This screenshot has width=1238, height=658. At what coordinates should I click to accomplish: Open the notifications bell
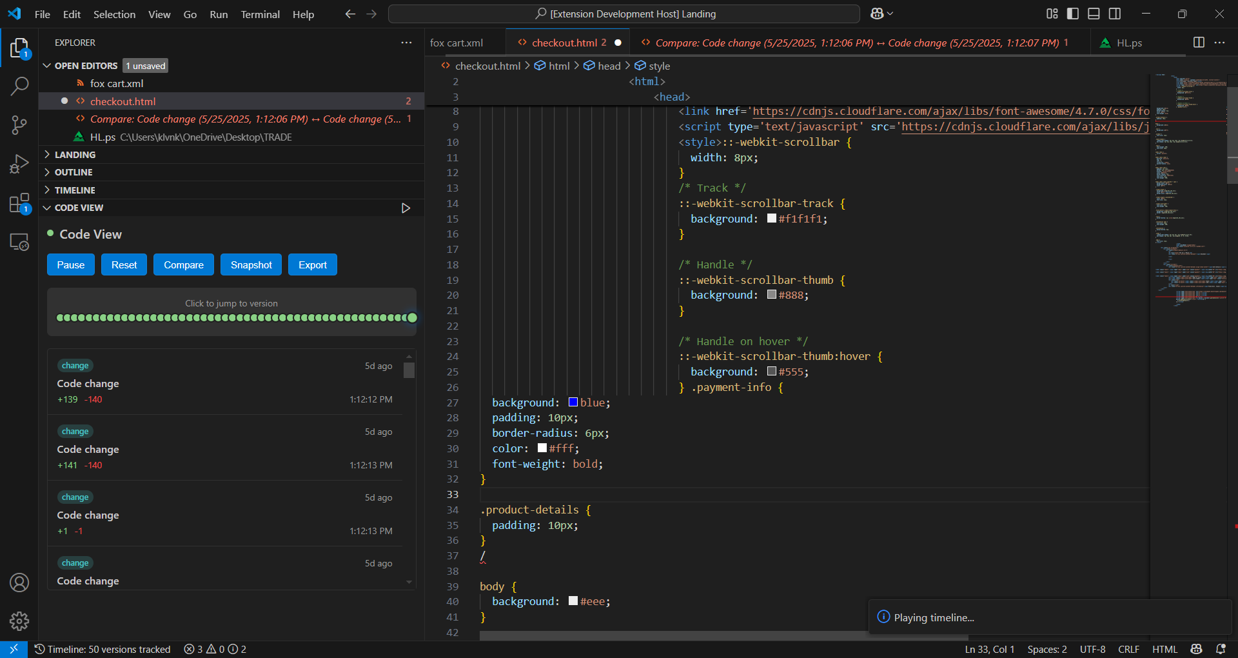pos(1221,649)
